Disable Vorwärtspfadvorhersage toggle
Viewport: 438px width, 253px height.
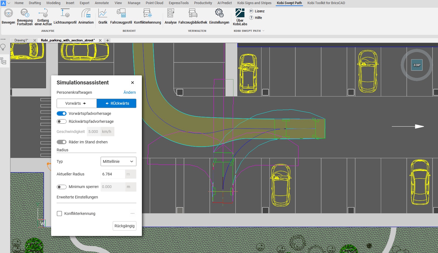click(62, 113)
